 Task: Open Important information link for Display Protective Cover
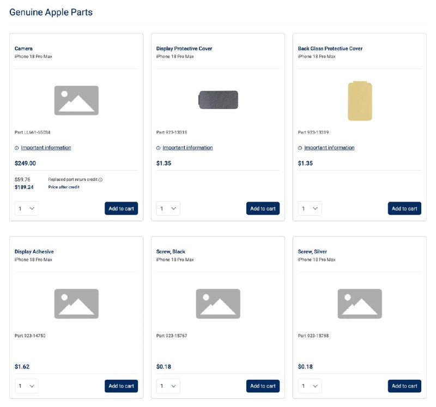point(187,148)
